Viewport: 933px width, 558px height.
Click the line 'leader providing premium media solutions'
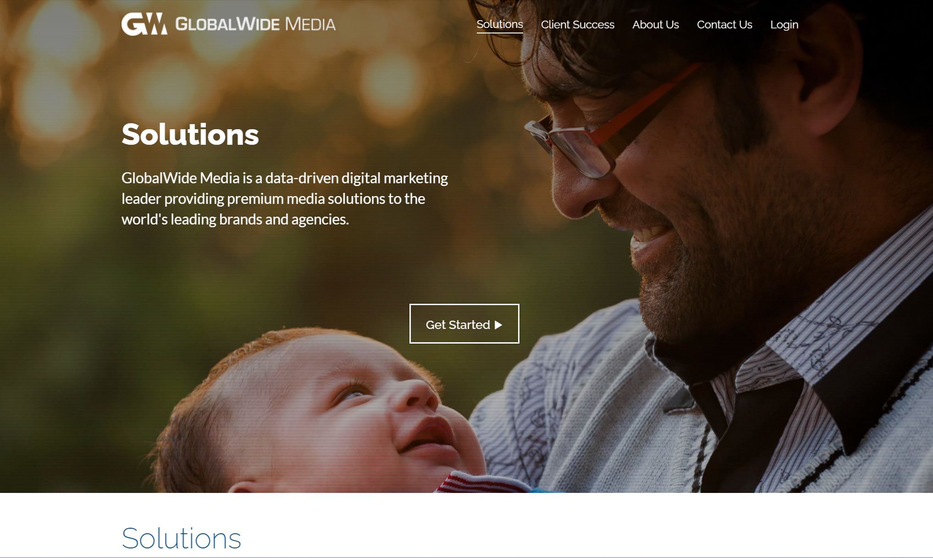tap(273, 198)
